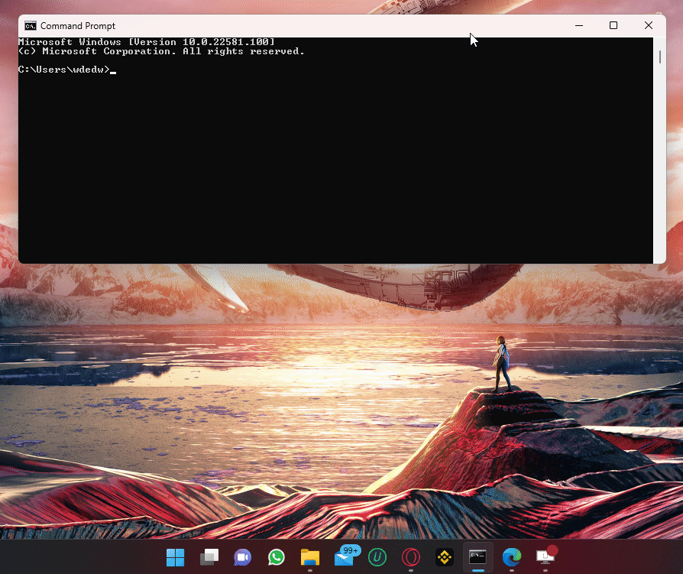
Task: Click the Microsoft Windows version text line
Action: (x=147, y=42)
